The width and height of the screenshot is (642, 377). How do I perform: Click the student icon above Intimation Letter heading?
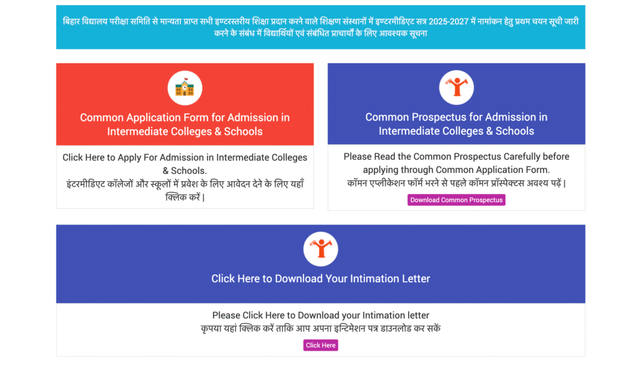tap(320, 248)
